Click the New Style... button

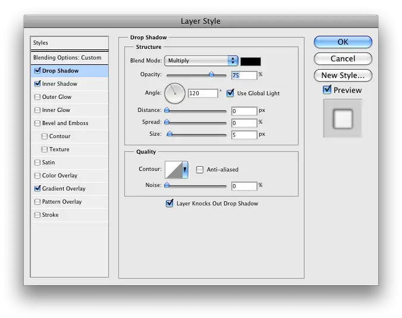pyautogui.click(x=343, y=76)
